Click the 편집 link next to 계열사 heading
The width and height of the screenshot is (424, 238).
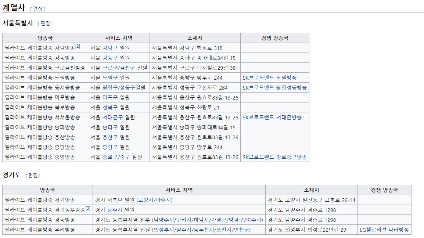point(37,9)
